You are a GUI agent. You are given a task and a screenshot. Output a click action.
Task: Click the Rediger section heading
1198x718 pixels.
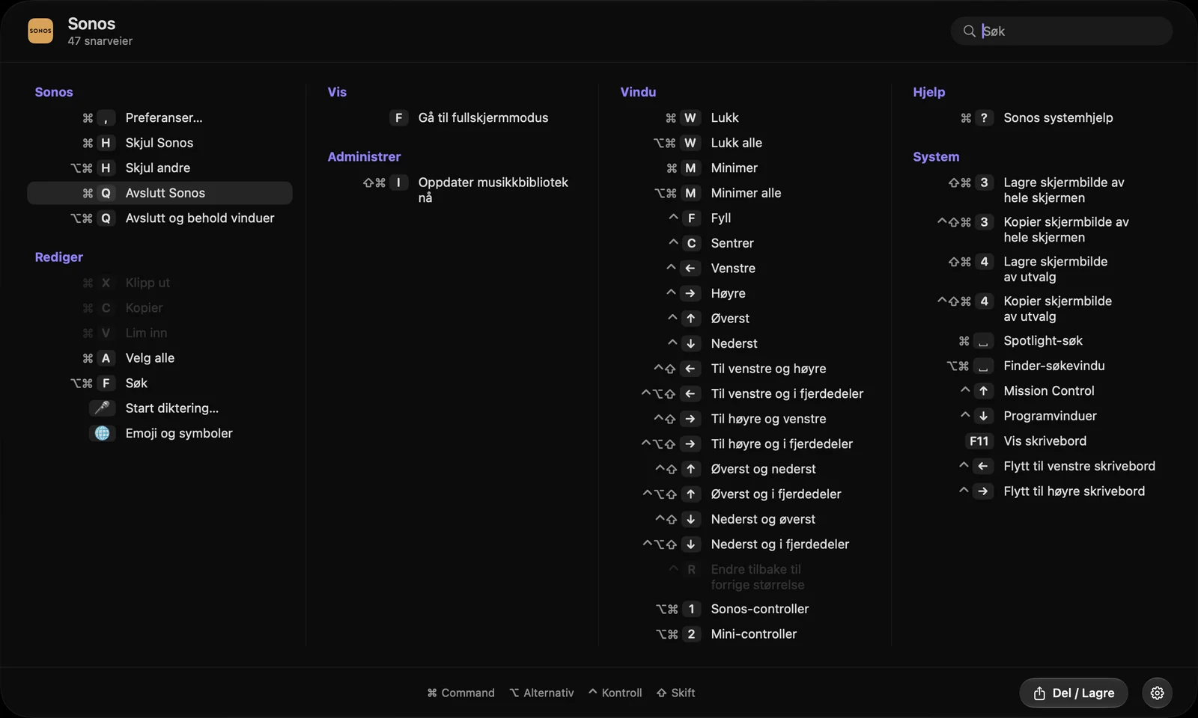pos(58,257)
